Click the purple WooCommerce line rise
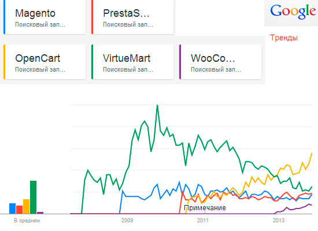 coord(293,208)
